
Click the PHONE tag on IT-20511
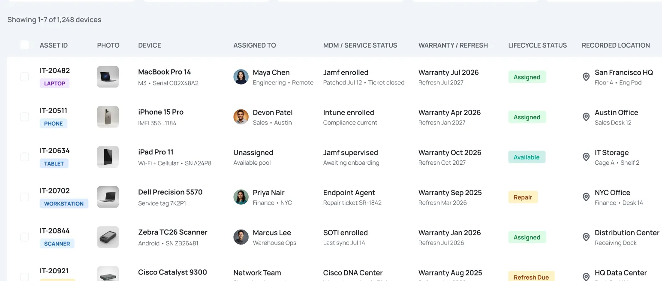[x=54, y=124]
